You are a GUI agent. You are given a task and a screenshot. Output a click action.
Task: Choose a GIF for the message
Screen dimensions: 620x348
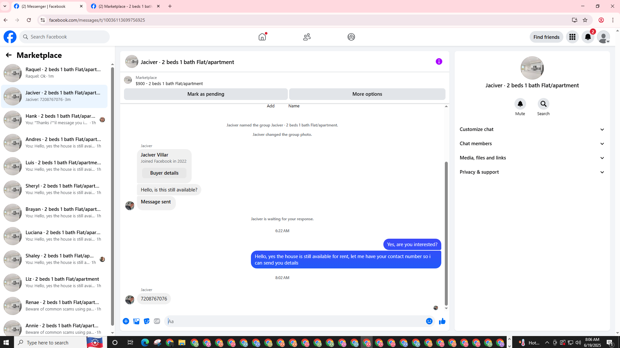click(x=157, y=321)
